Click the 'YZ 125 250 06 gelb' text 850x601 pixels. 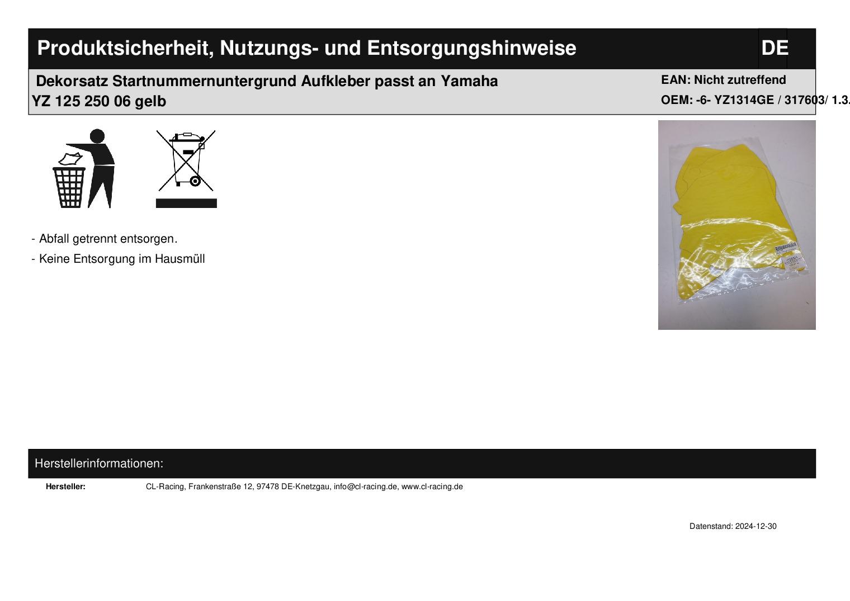coord(99,102)
